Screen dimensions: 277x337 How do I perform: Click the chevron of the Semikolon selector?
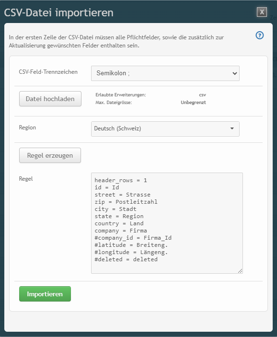pyautogui.click(x=234, y=73)
